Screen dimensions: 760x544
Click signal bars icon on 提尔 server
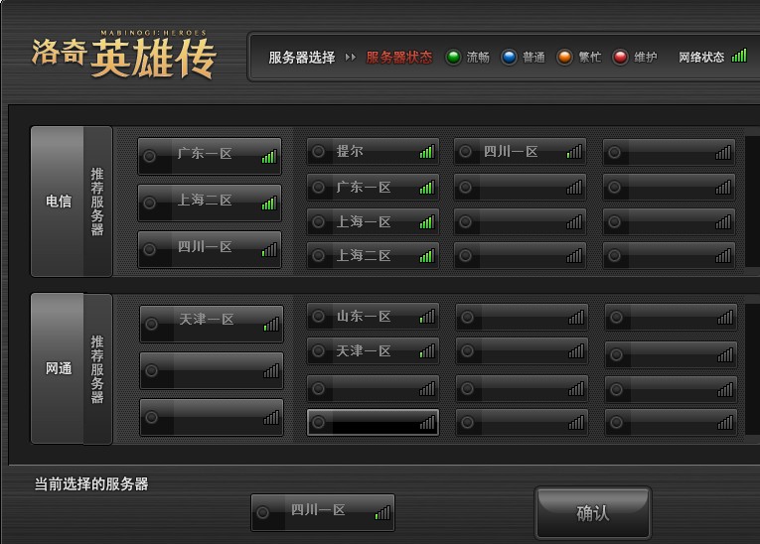click(427, 152)
